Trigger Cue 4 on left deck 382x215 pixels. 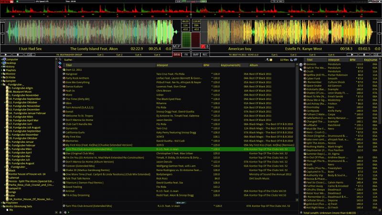(157, 55)
